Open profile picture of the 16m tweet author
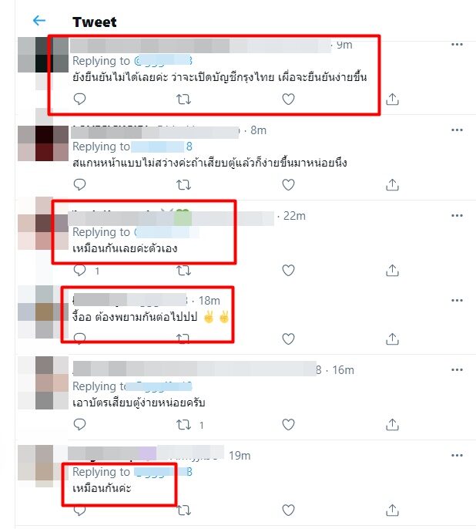The width and height of the screenshot is (476, 529). click(43, 383)
